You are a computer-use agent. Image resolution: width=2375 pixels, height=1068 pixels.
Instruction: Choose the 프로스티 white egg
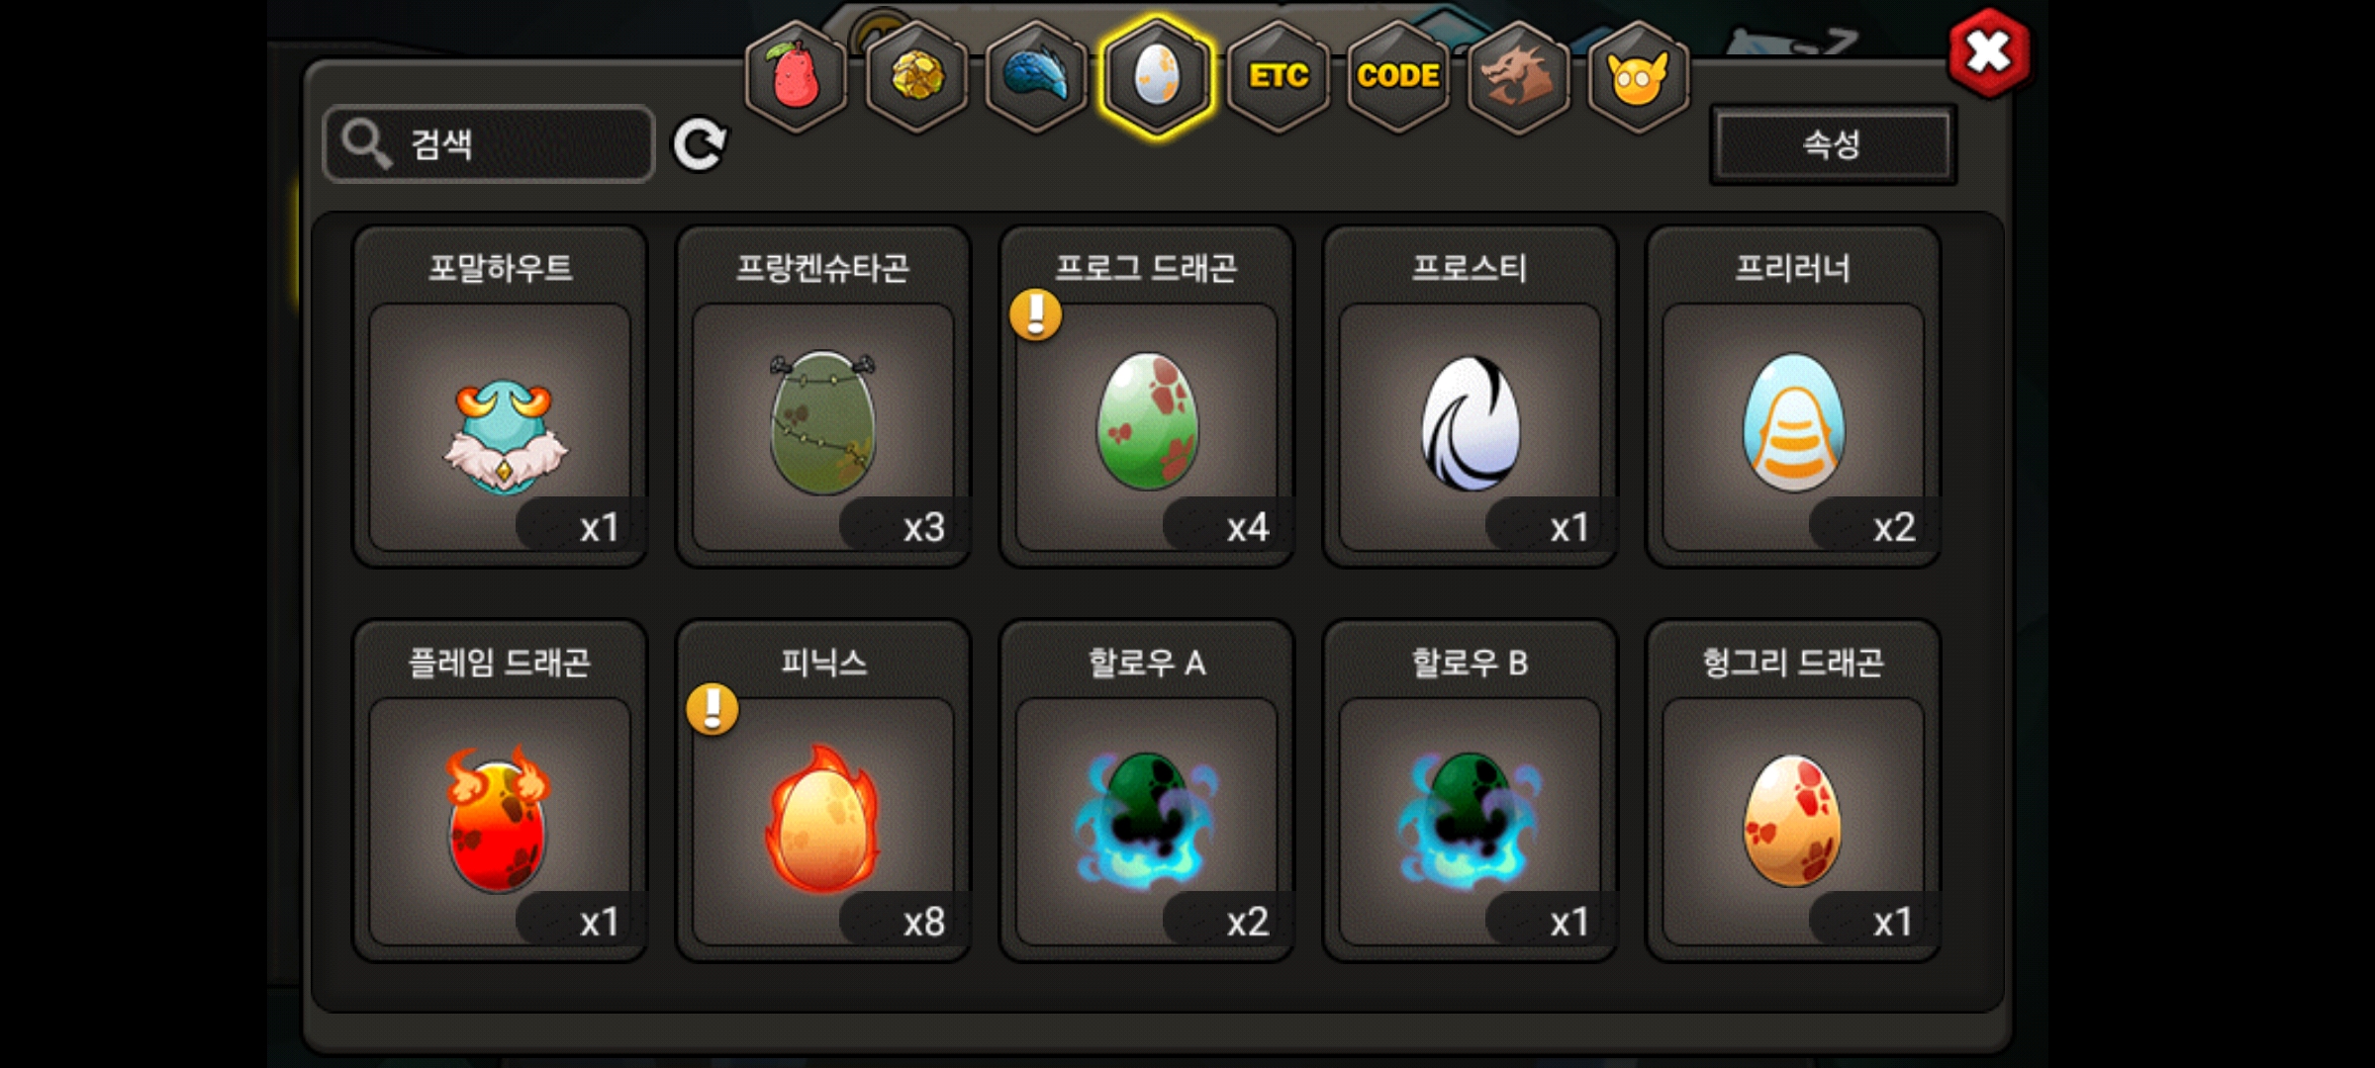click(1470, 397)
